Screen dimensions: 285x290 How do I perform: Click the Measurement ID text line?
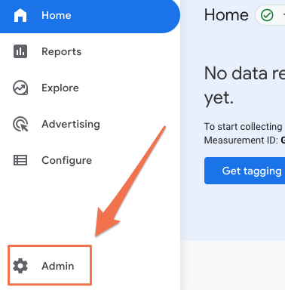[x=244, y=140]
